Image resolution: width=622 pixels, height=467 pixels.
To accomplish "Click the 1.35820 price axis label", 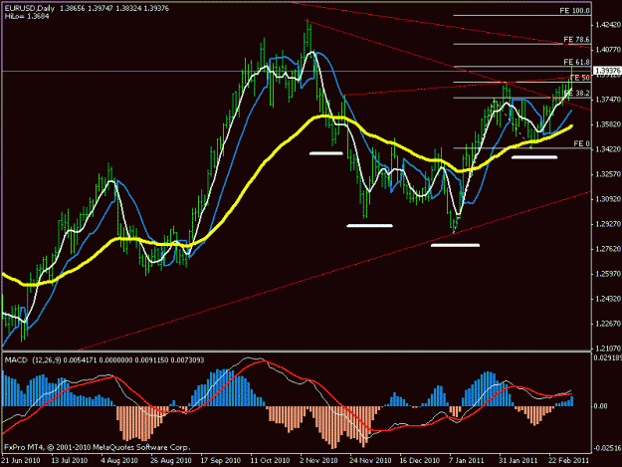I will pos(608,124).
